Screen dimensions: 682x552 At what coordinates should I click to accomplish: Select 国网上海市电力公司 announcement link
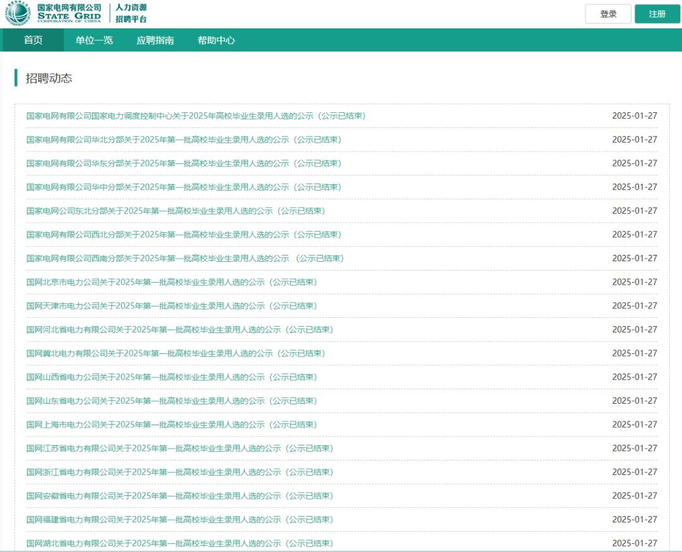pos(172,425)
